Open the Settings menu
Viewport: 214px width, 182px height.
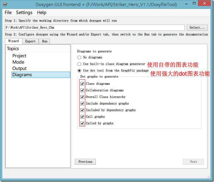tap(24, 13)
